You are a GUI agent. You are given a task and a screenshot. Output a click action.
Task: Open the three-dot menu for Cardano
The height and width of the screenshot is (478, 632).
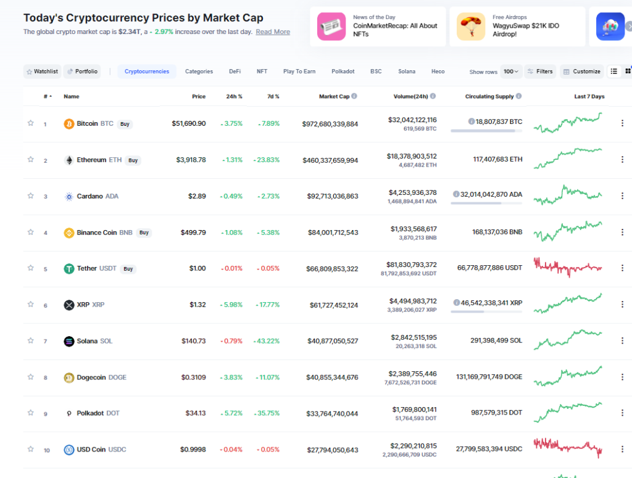point(622,196)
